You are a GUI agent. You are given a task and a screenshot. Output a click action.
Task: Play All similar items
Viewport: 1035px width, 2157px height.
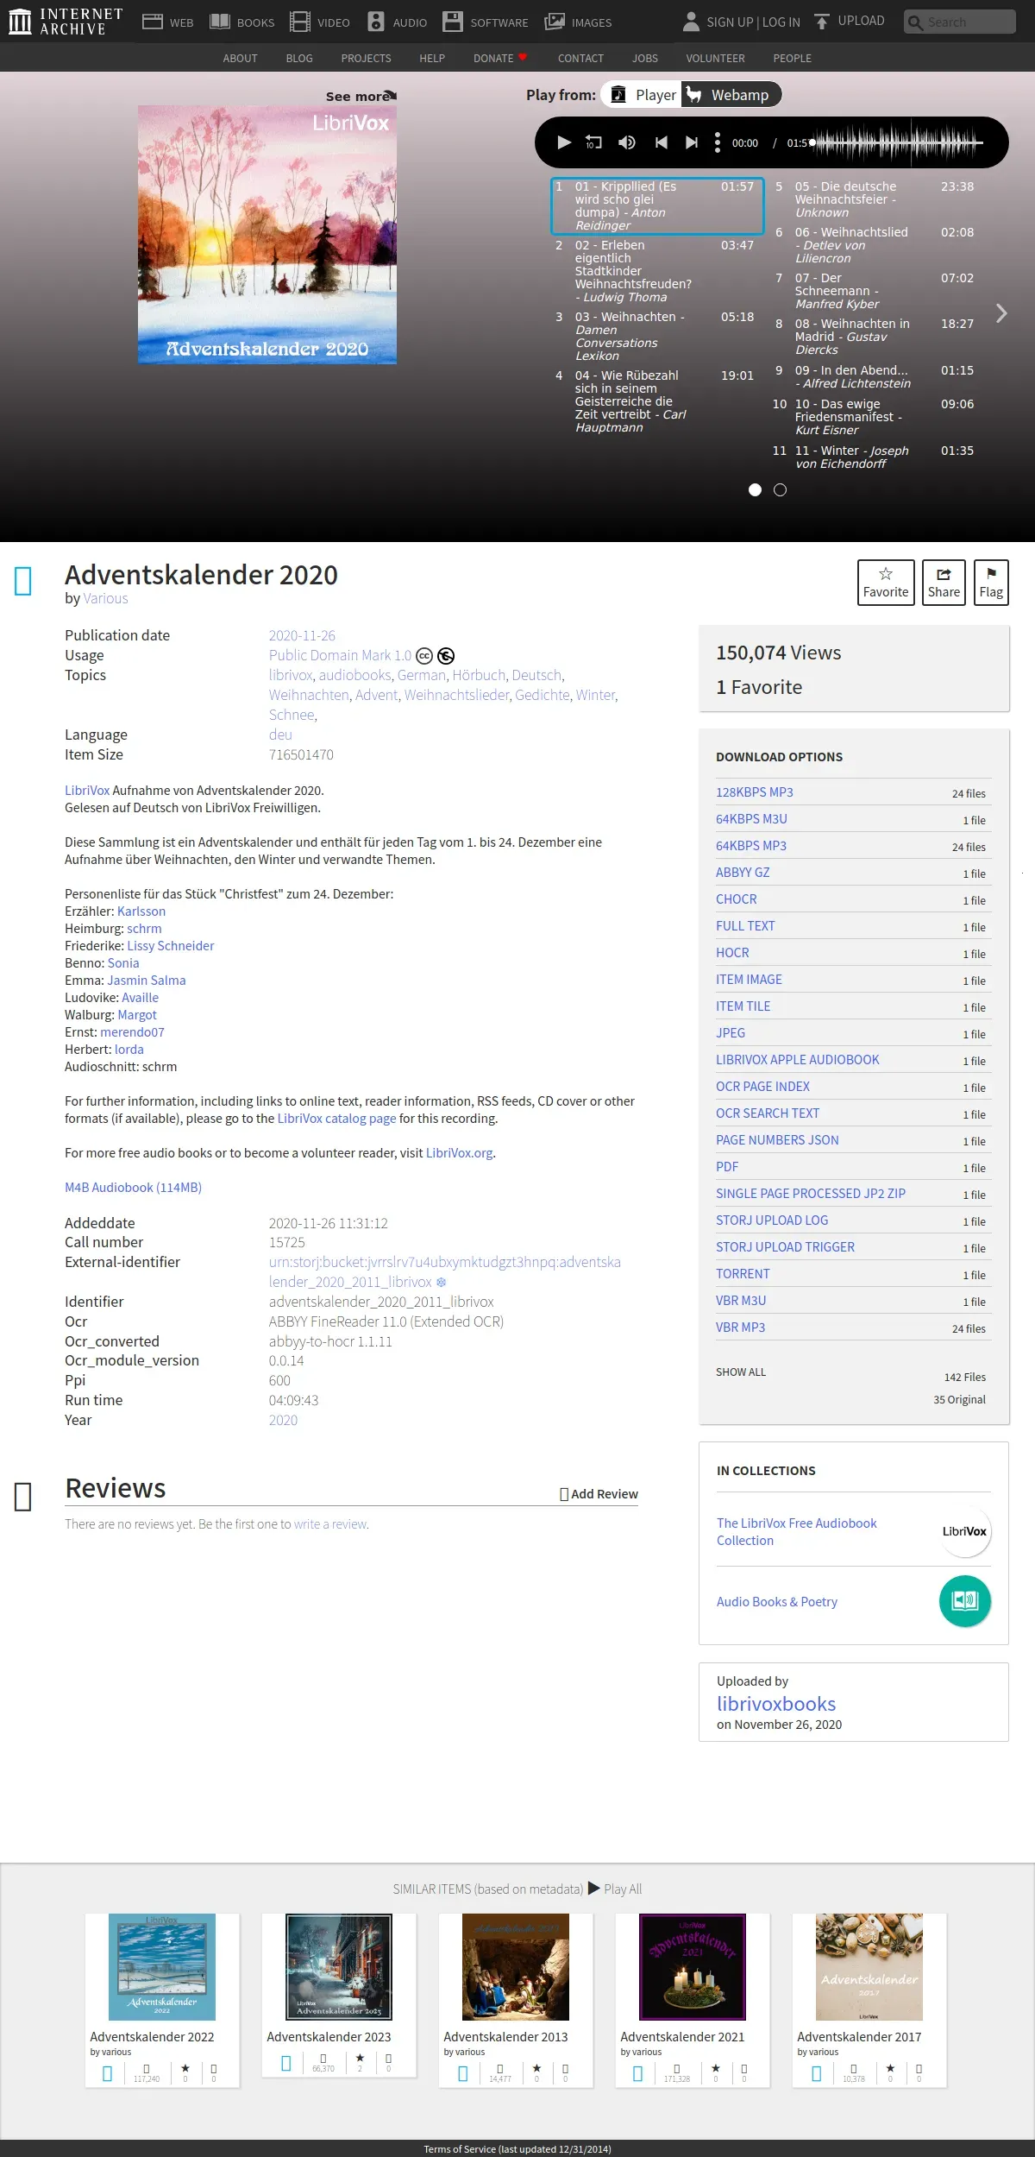[615, 1889]
